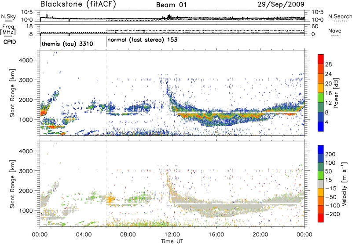Click the velocity scale value '-200'
The width and height of the screenshot is (352, 244).
point(332,214)
